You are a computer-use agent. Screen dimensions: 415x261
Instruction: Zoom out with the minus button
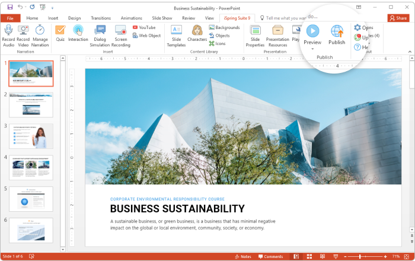pos(345,256)
